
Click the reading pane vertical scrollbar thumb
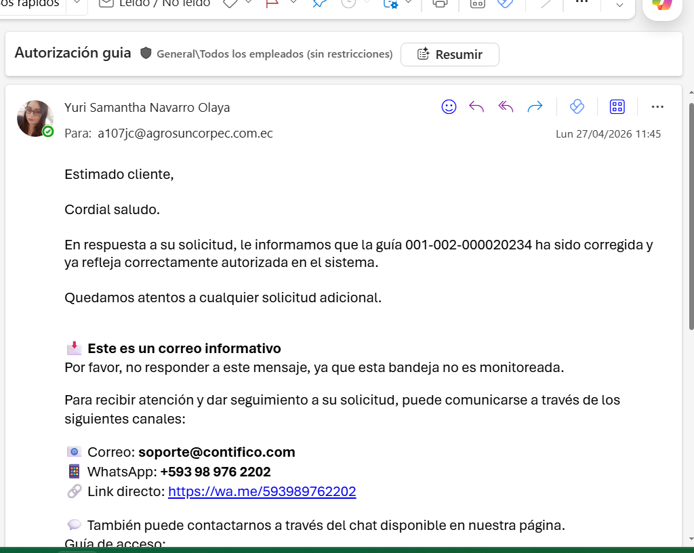[x=691, y=216]
